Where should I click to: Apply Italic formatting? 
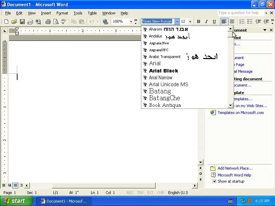click(206, 22)
